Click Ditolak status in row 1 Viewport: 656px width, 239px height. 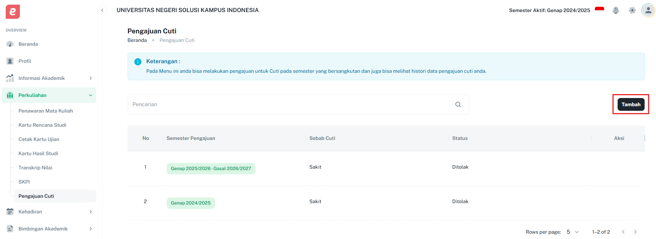460,167
